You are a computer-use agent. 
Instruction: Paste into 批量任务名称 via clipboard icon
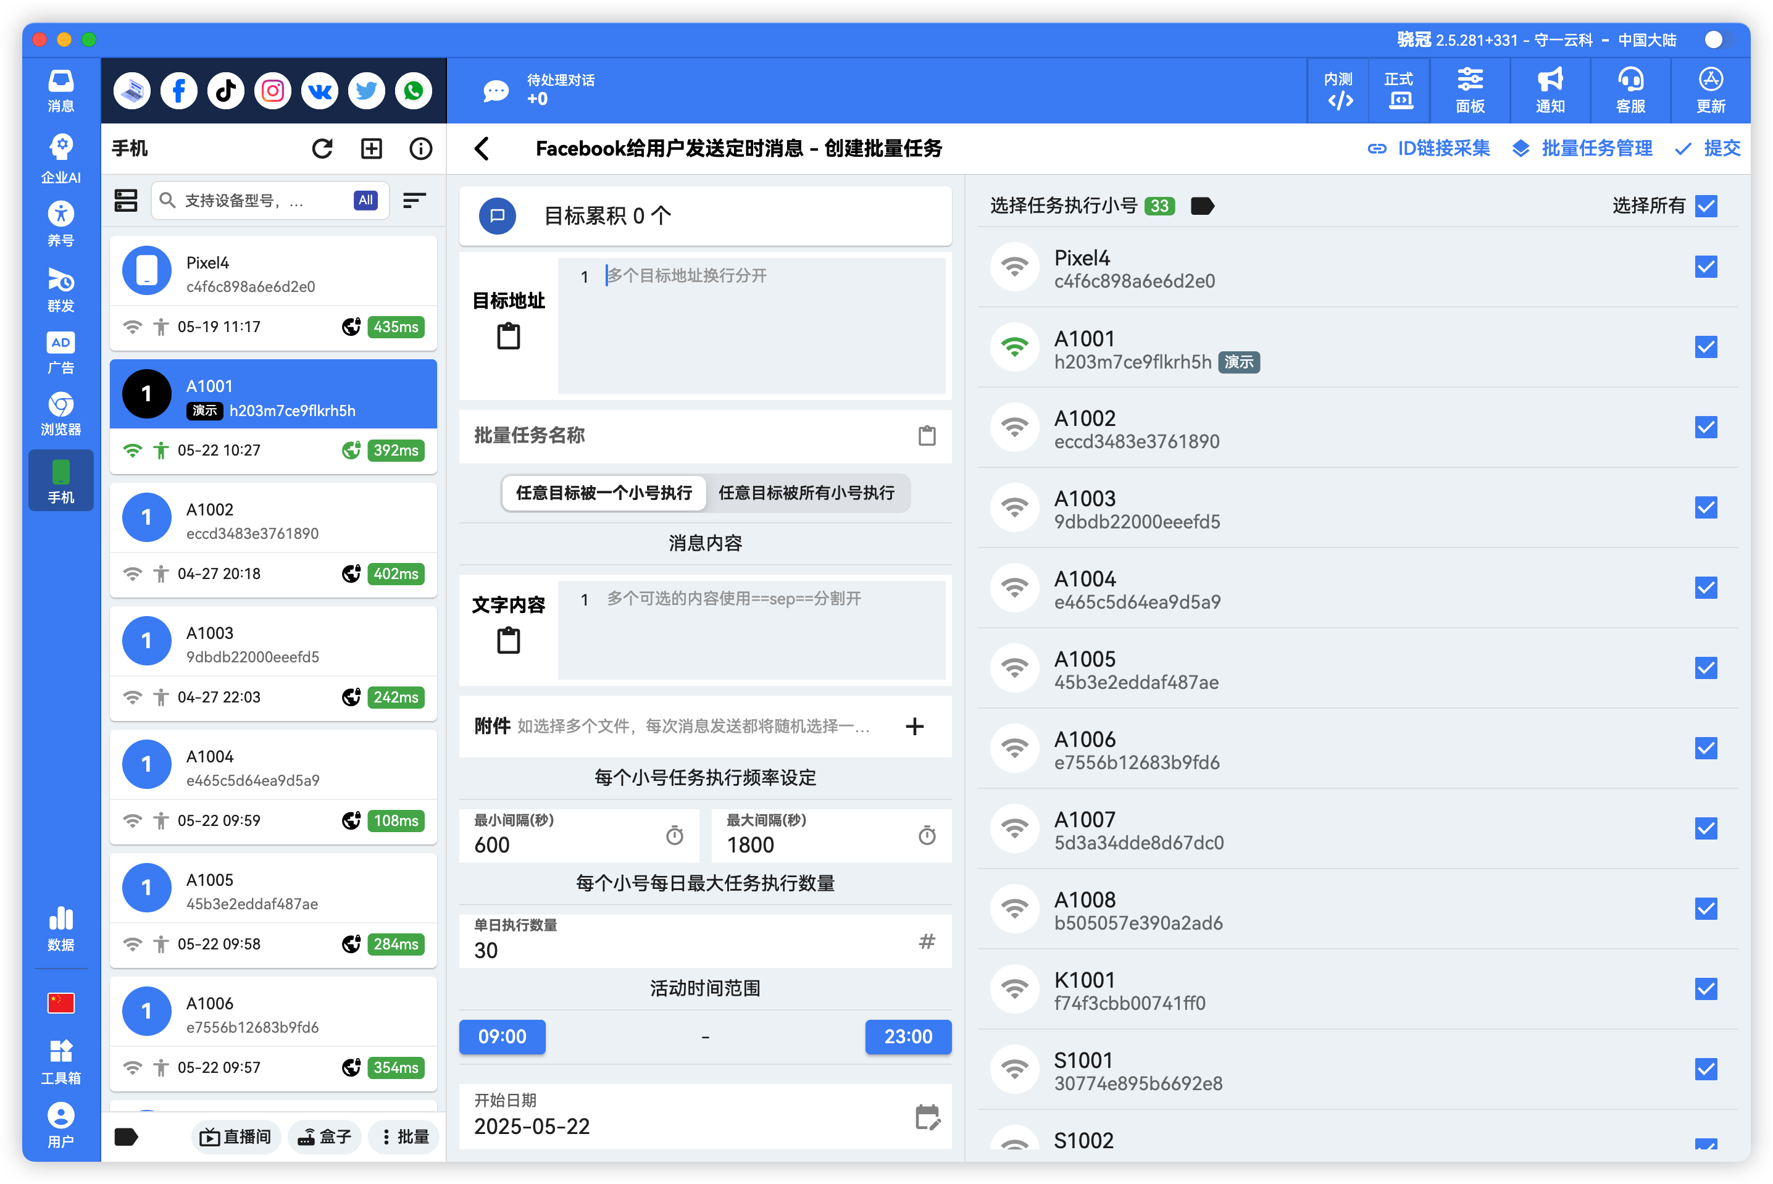point(927,436)
